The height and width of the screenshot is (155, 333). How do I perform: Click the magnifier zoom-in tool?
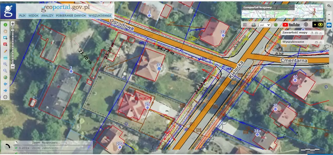coord(5,64)
